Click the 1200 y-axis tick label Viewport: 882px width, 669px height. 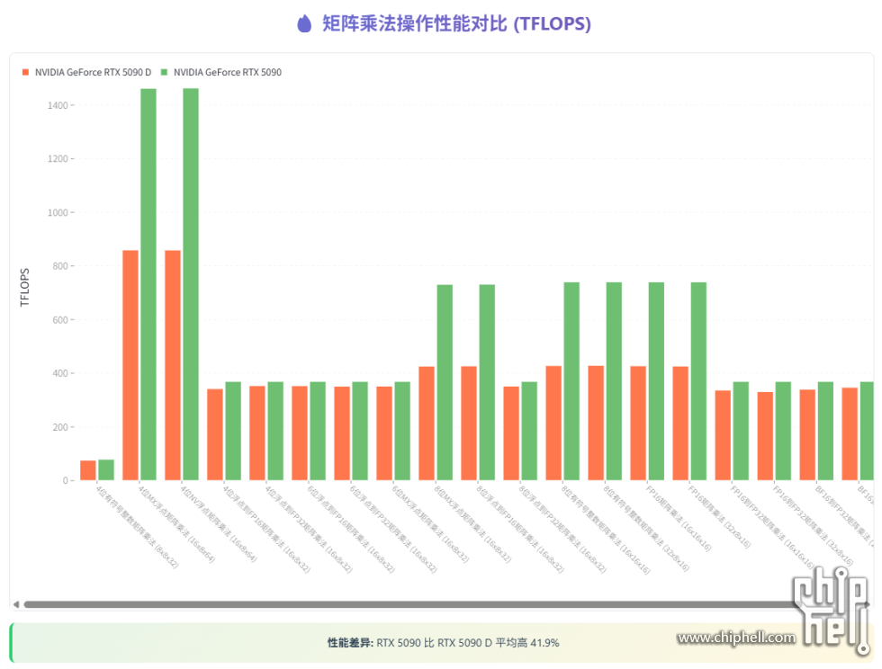click(58, 158)
